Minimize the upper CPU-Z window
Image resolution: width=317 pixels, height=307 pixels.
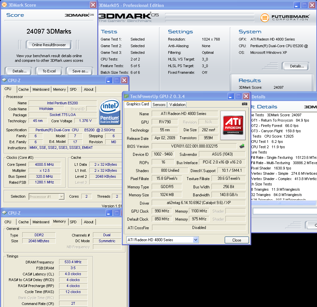click(x=109, y=80)
